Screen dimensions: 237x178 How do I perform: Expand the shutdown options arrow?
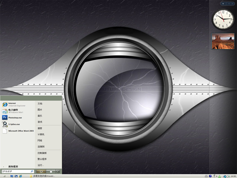tap(58, 171)
